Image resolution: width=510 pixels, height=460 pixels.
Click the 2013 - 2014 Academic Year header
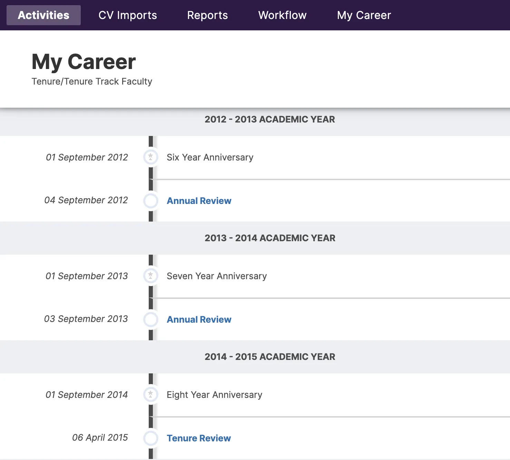[269, 238]
